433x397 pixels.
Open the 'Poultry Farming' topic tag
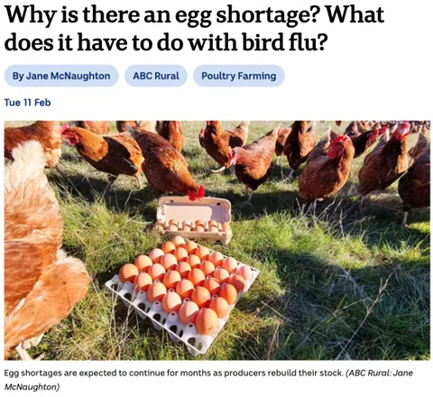tap(239, 76)
